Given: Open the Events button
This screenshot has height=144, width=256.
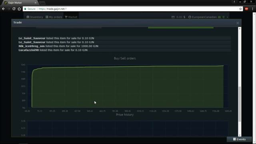Looking at the screenshot, I should click(x=239, y=139).
